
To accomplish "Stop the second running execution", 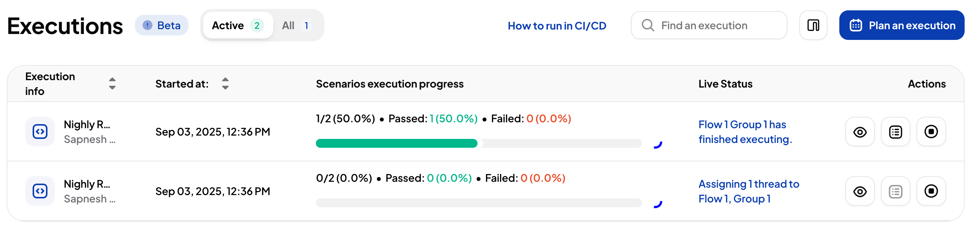I will pyautogui.click(x=931, y=191).
